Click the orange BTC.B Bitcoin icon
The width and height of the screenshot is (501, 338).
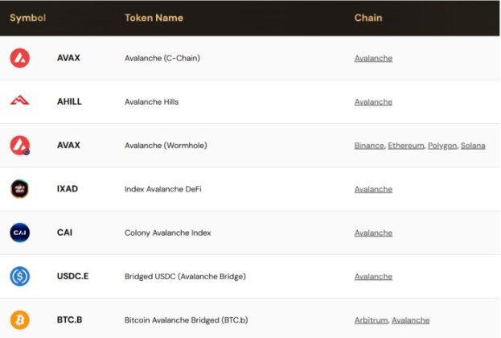coord(19,320)
